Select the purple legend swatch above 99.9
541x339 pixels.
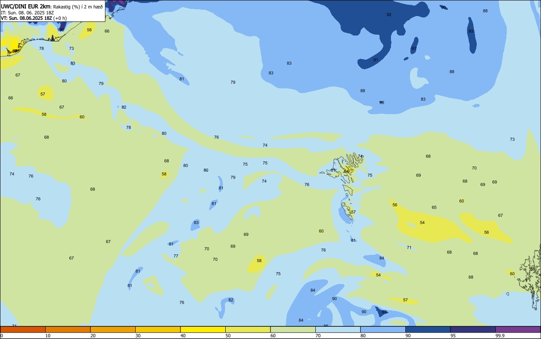[518, 329]
